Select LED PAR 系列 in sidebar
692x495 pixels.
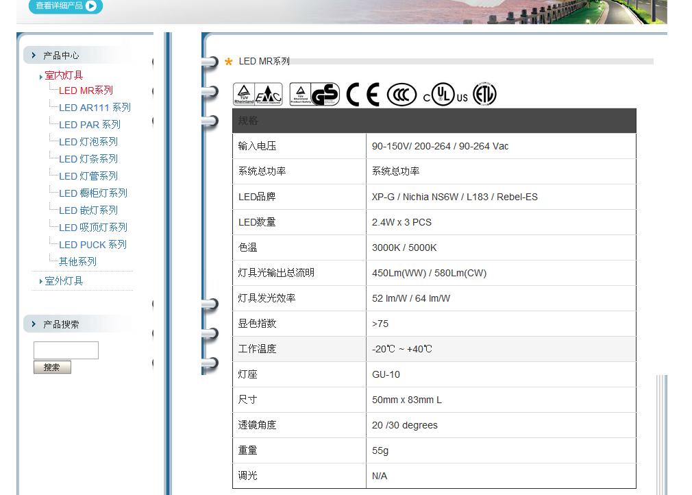[x=90, y=125]
